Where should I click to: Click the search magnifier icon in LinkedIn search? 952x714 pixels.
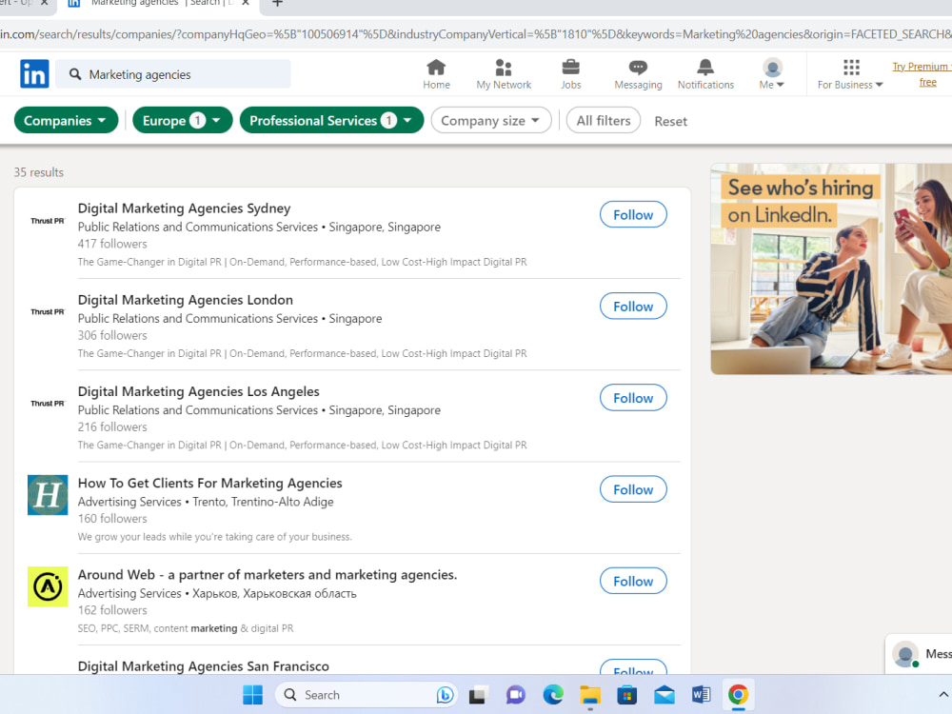pos(75,74)
